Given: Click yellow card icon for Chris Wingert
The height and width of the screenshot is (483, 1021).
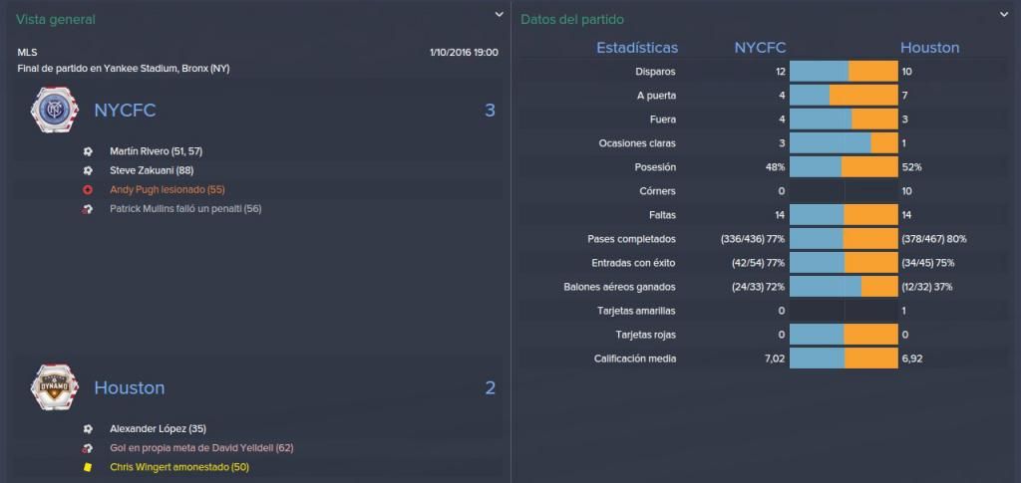Looking at the screenshot, I should click(x=88, y=467).
